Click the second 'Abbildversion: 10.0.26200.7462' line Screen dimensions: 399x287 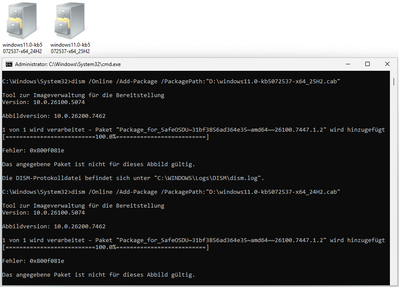tap(53, 227)
